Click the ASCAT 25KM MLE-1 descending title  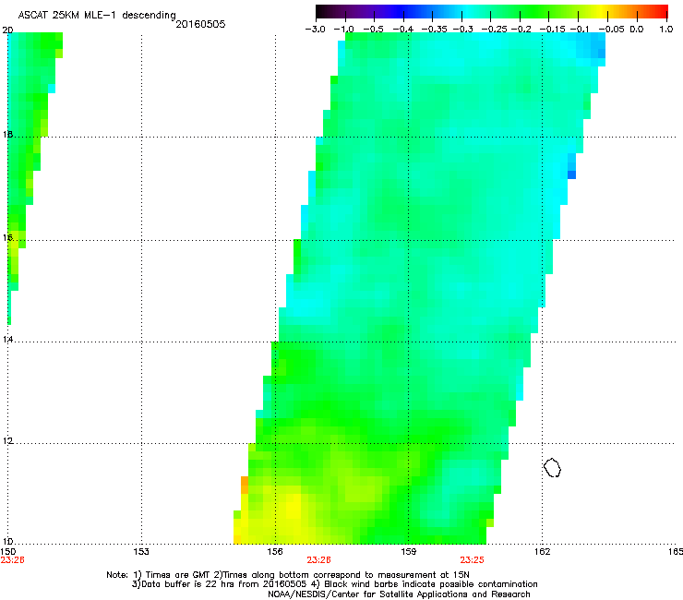97,16
